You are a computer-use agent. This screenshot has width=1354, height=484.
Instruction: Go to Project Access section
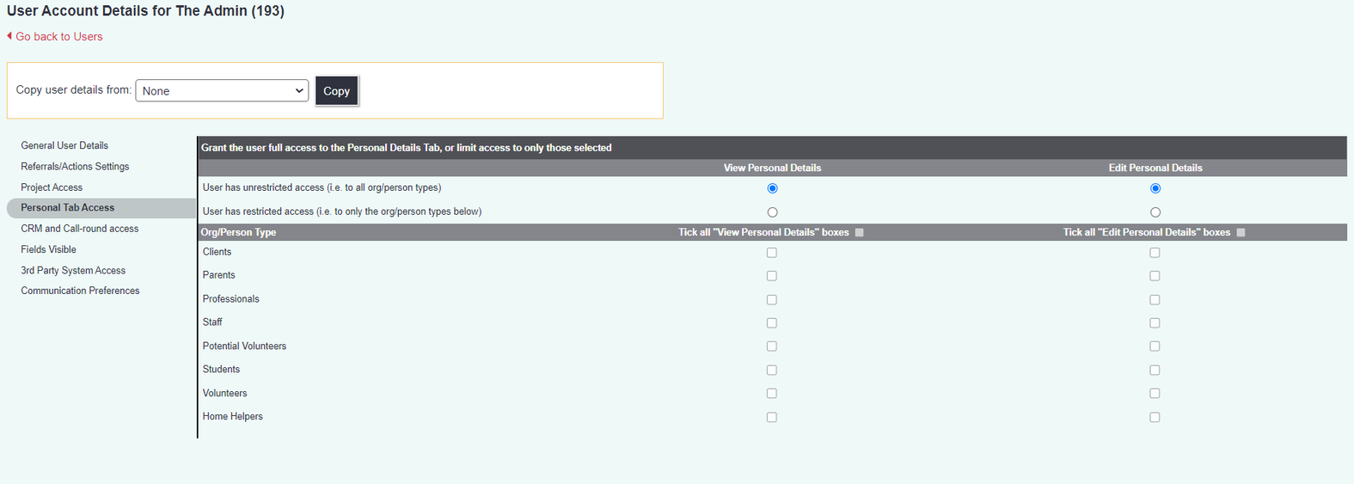point(52,187)
